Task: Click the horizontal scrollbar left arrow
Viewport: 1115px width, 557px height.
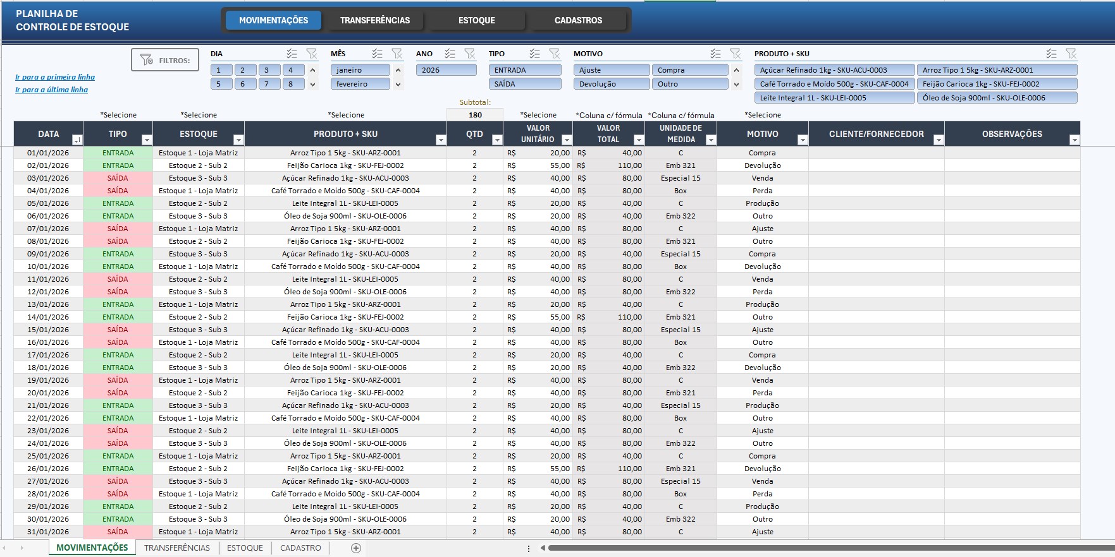Action: point(543,548)
